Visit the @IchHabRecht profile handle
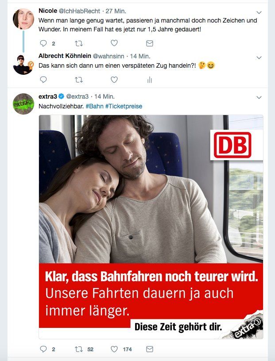The width and height of the screenshot is (275, 361). coord(80,11)
